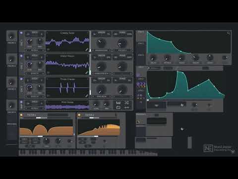Open sampler Filter 1 destination selector
Viewport: 238px width, 179px height.
tap(35, 108)
